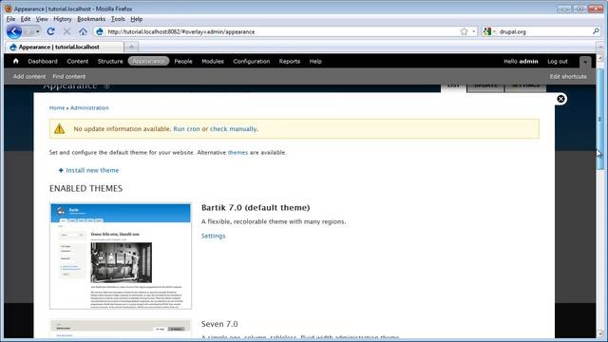The width and height of the screenshot is (608, 342).
Task: Click the Edit shortcuts link
Action: click(x=568, y=76)
